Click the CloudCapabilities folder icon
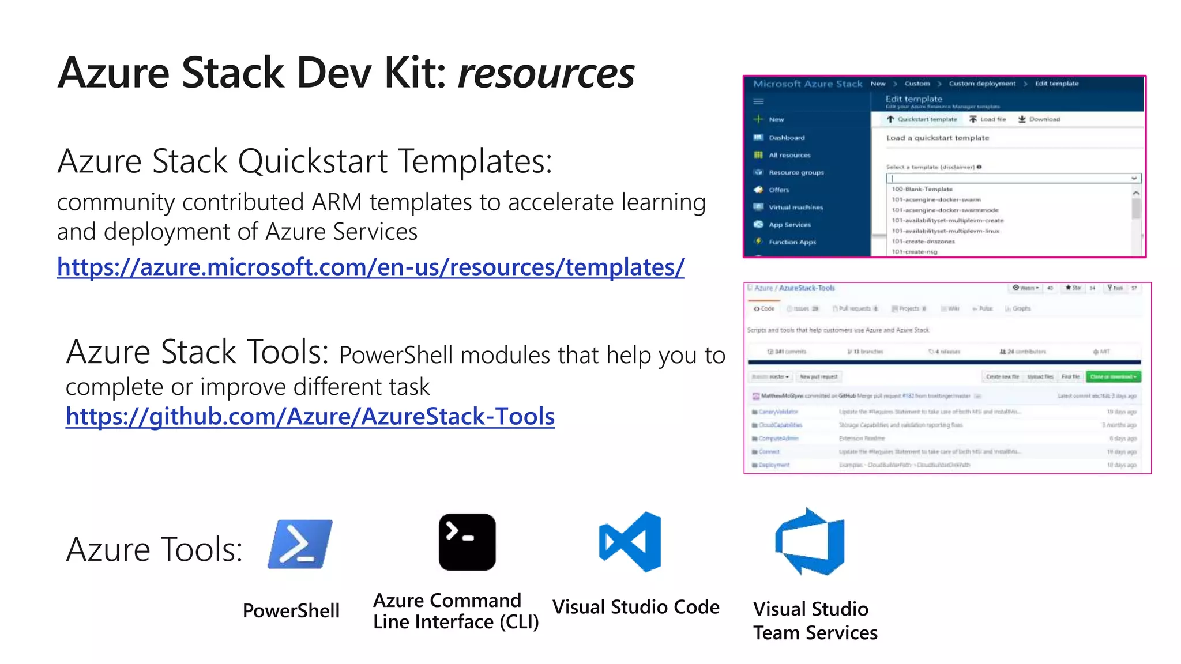This screenshot has width=1181, height=664. tap(755, 425)
